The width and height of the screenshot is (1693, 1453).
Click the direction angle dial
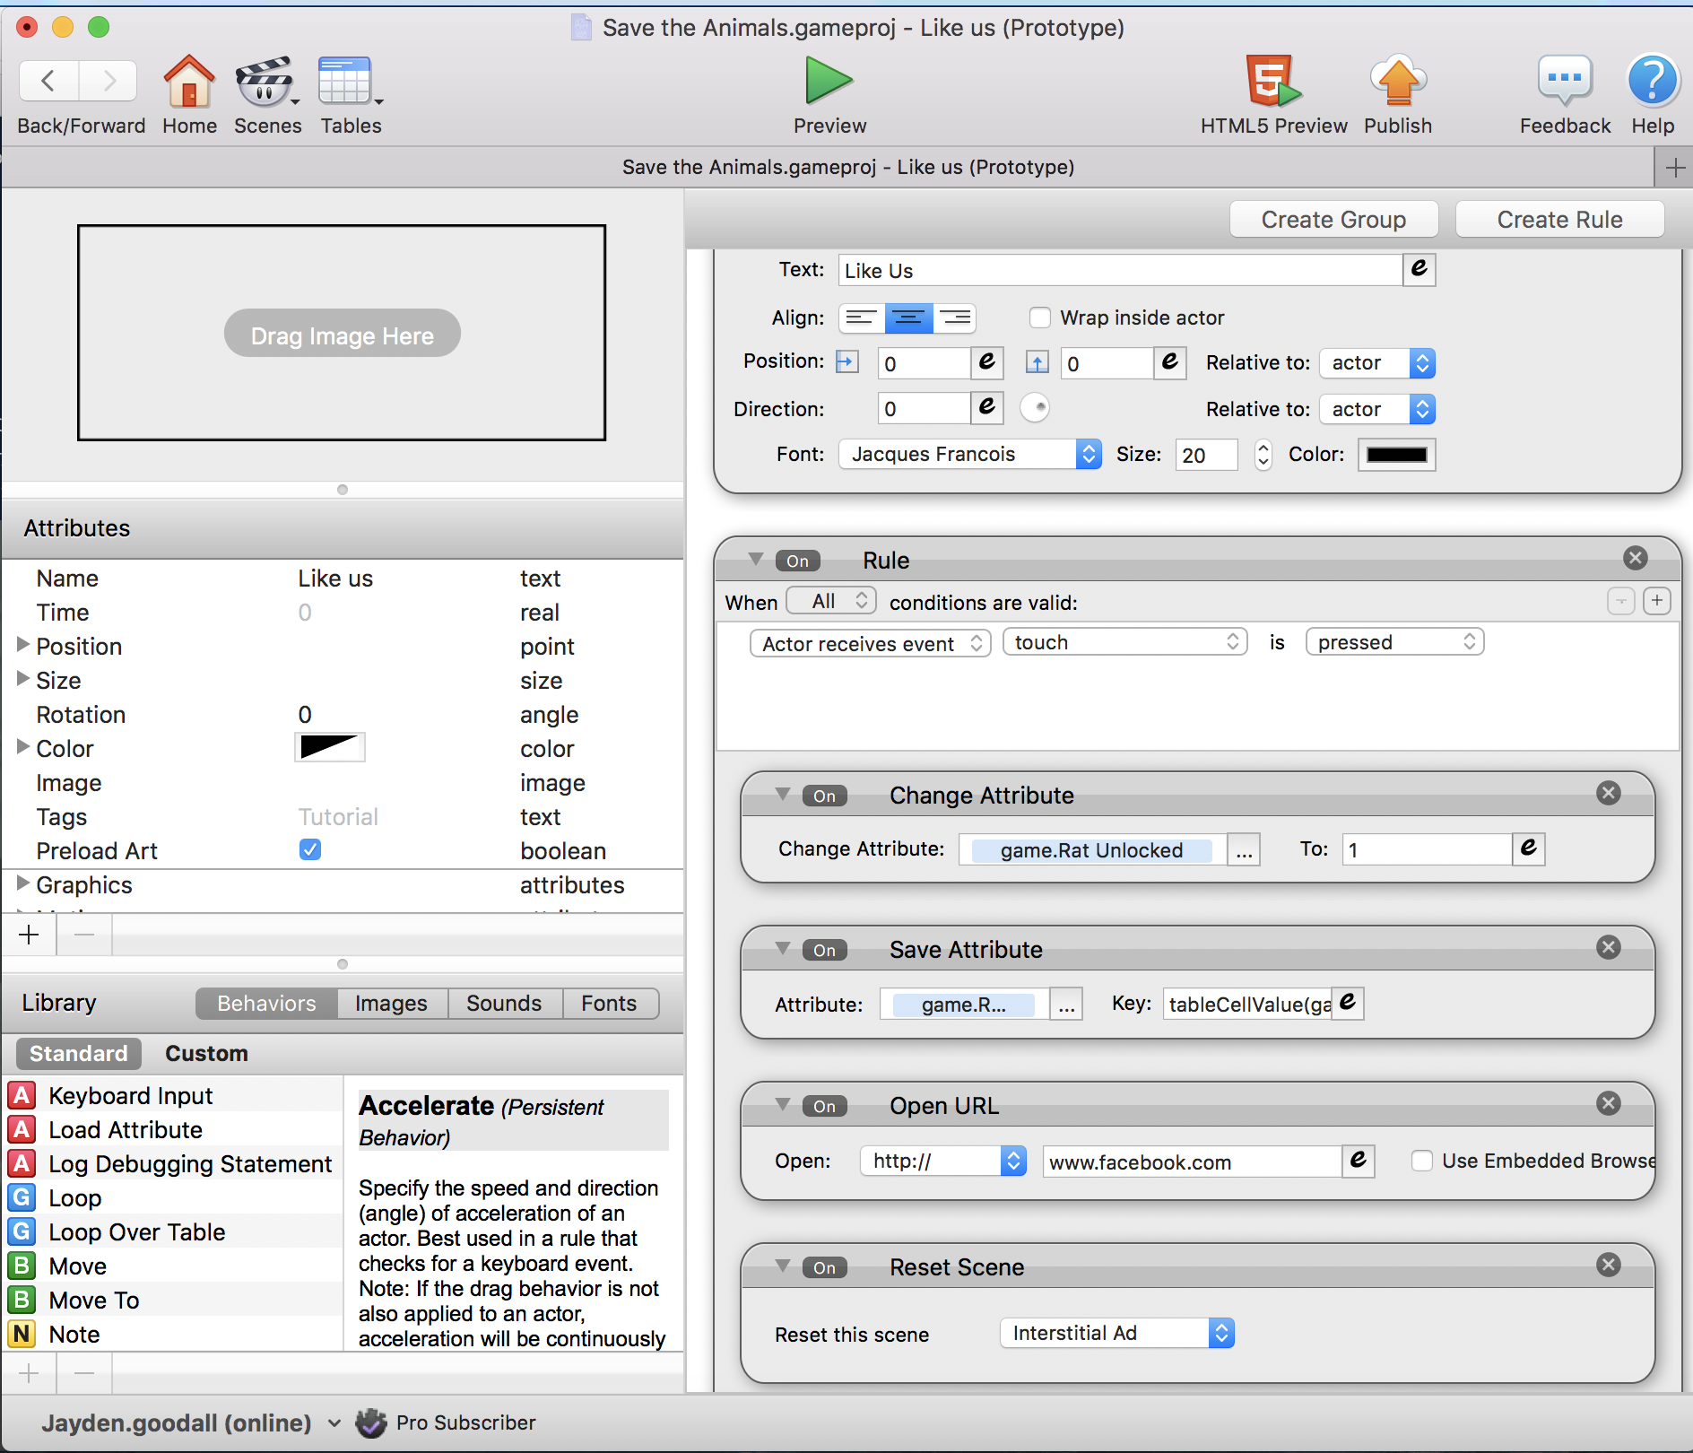click(1035, 408)
